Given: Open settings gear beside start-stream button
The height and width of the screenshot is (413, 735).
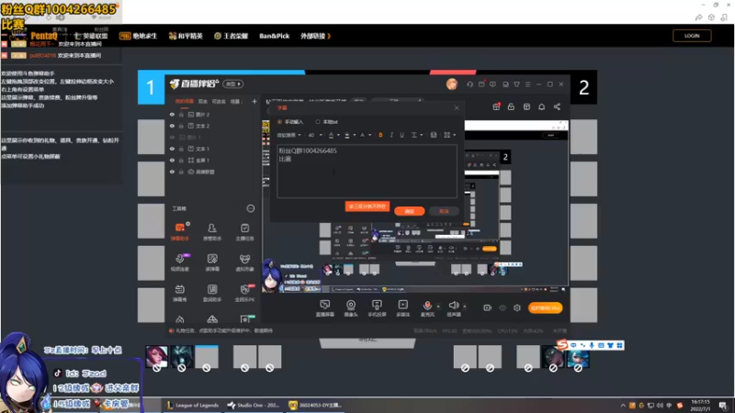Looking at the screenshot, I should (x=517, y=307).
